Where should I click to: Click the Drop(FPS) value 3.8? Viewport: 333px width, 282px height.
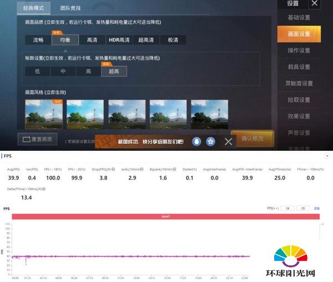click(103, 178)
